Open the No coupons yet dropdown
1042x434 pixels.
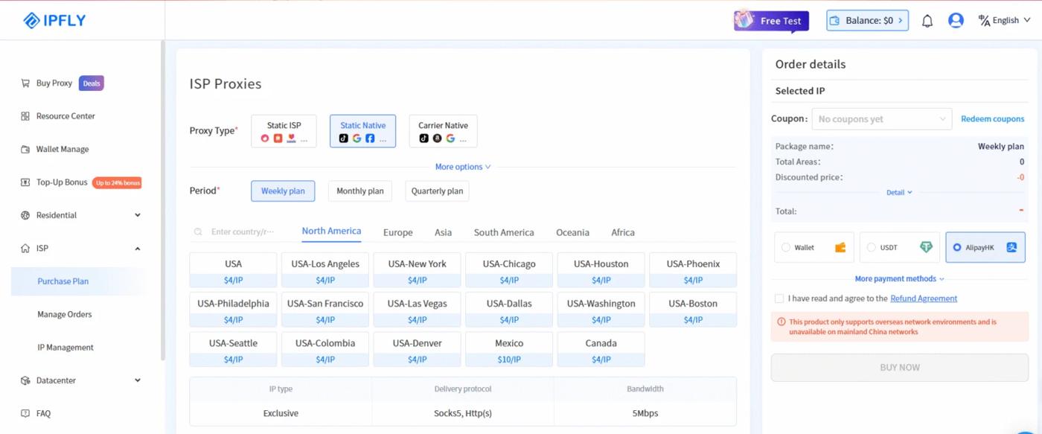[881, 119]
